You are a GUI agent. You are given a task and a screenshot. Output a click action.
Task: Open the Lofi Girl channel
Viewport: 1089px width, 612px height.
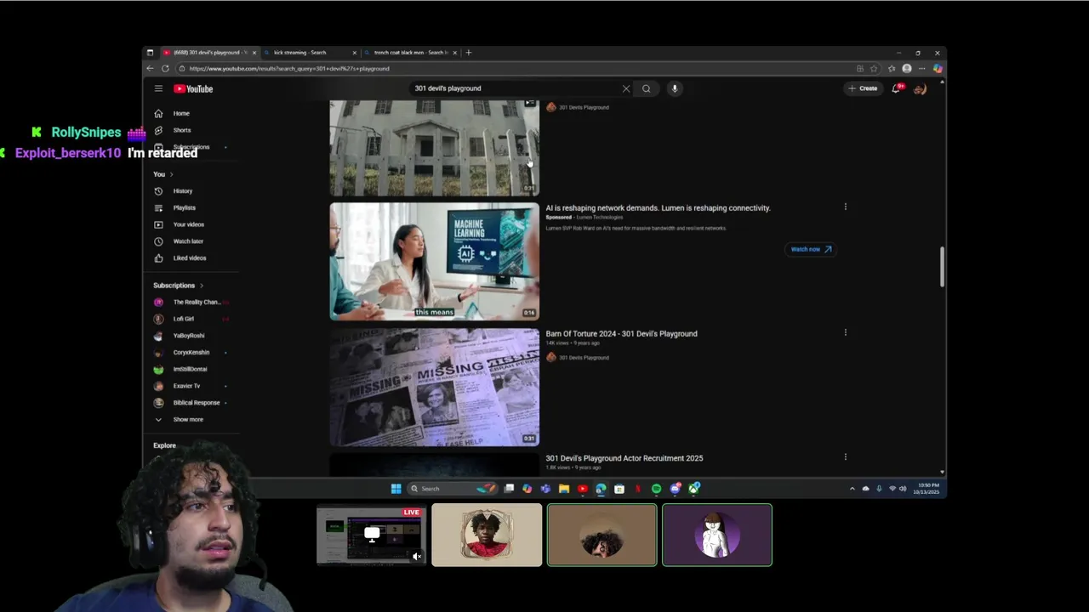click(x=183, y=319)
